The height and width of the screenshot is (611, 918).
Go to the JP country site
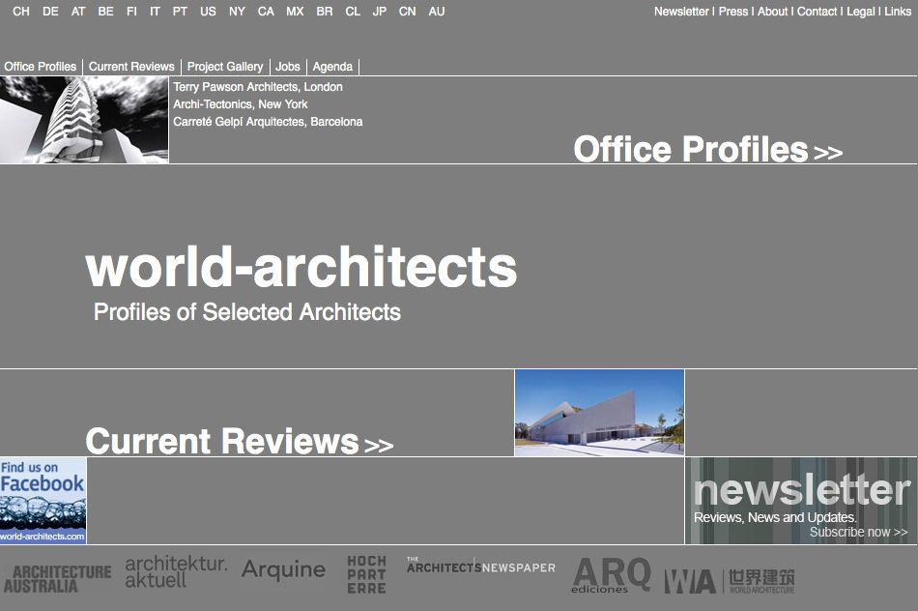pyautogui.click(x=380, y=12)
